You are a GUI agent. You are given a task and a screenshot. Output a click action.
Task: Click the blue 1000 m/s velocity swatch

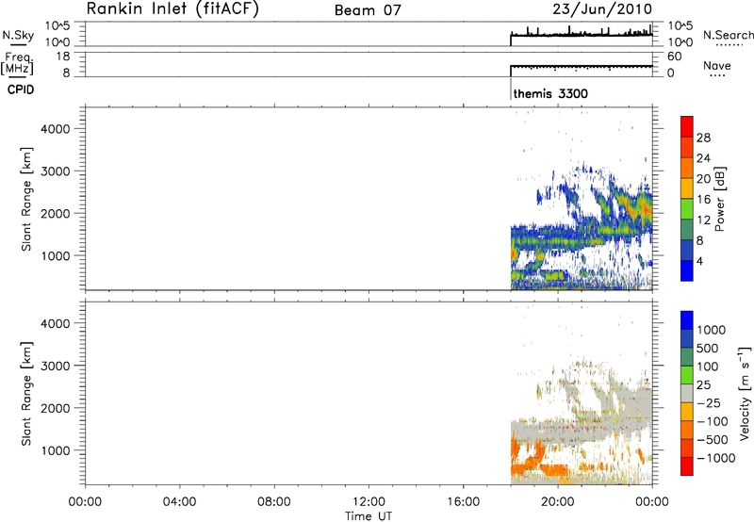pos(687,320)
